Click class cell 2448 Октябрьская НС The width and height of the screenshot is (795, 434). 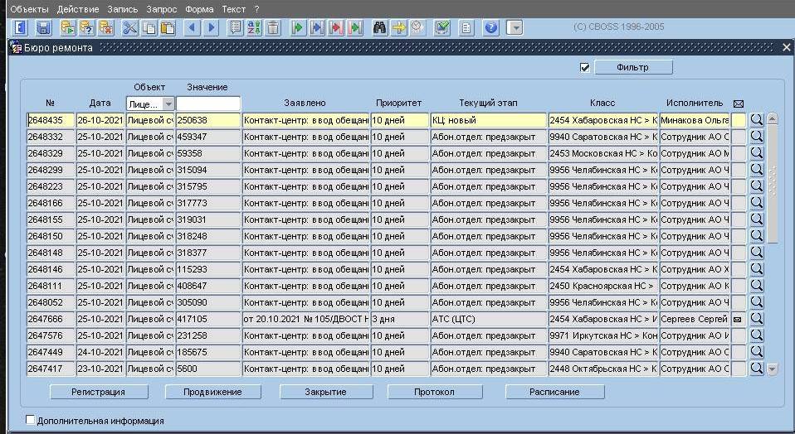click(603, 369)
